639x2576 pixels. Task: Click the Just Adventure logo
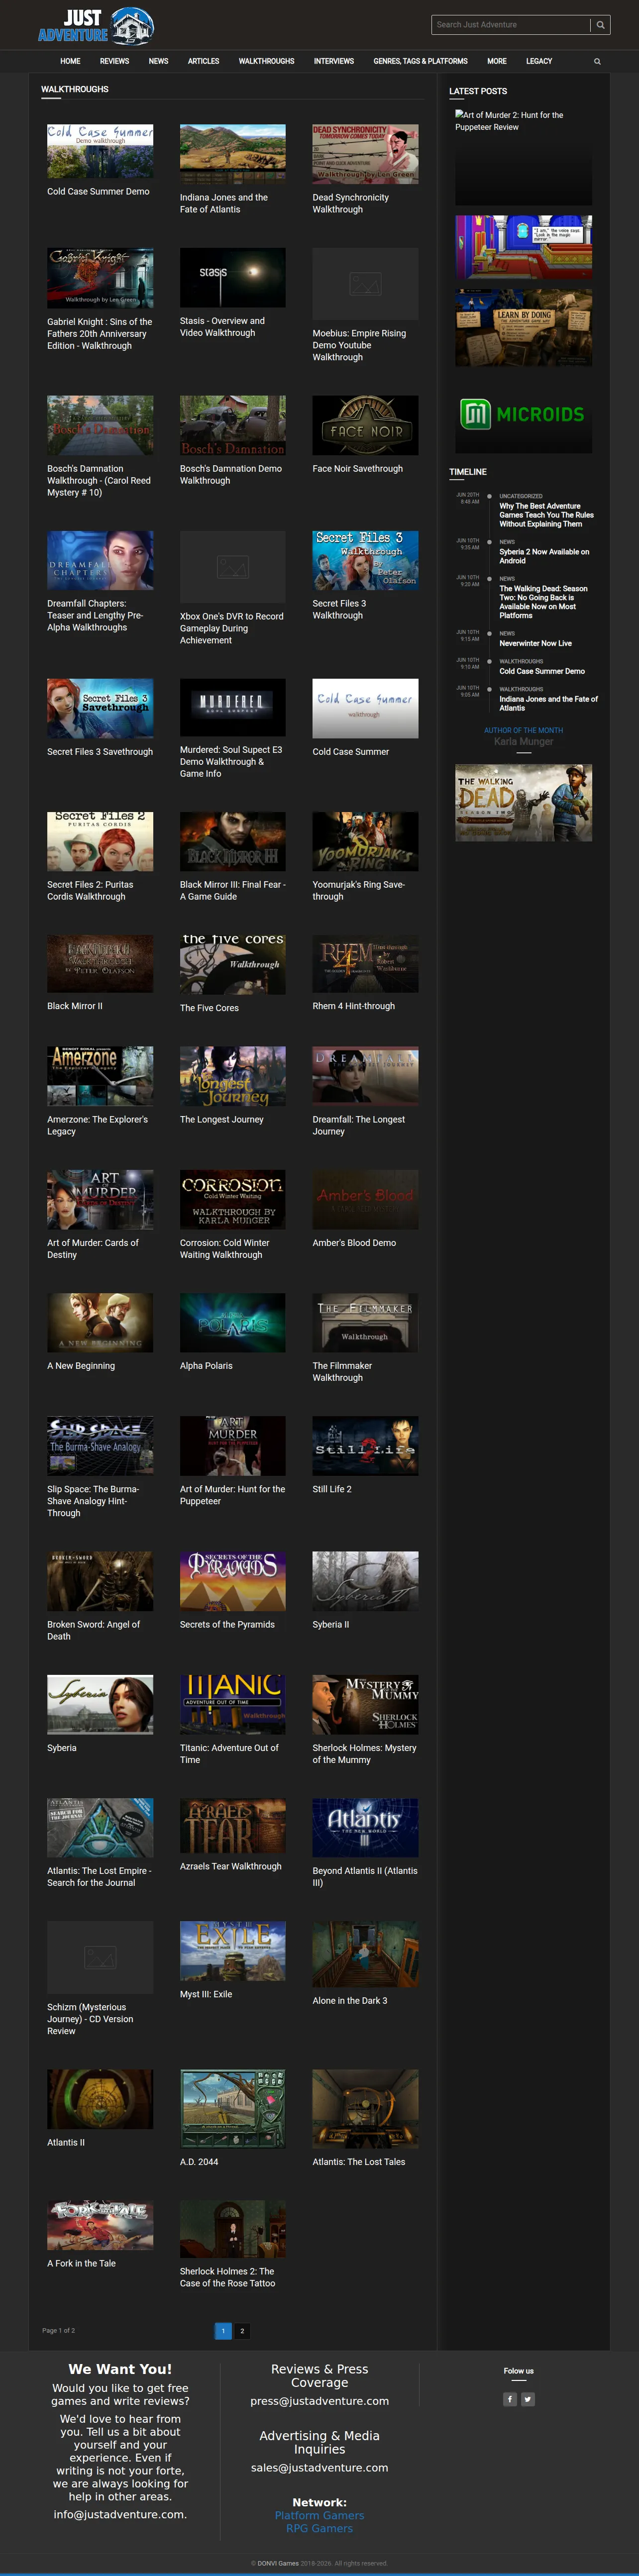tap(96, 26)
